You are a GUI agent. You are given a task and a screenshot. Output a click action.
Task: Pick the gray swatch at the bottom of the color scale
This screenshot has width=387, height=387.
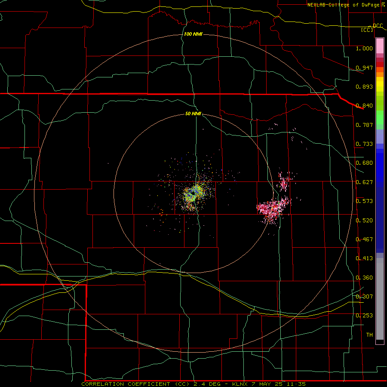pos(380,299)
